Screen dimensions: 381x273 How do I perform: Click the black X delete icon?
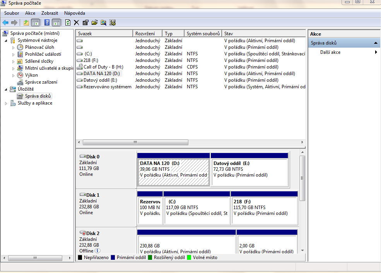point(77,22)
